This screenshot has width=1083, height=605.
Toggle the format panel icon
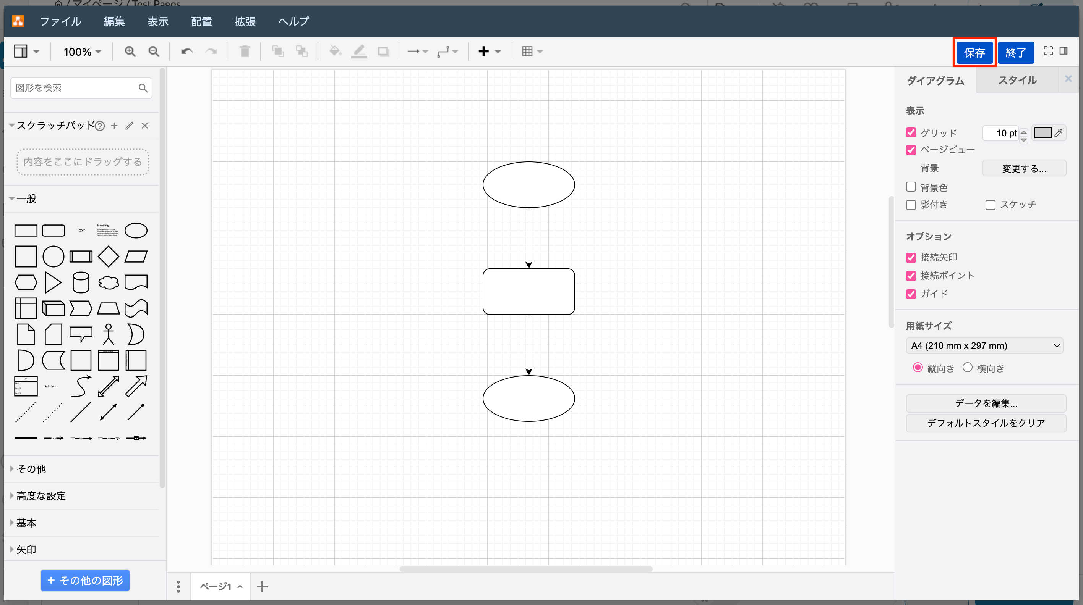[1064, 51]
